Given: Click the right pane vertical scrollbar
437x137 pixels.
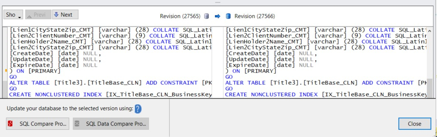Looking at the screenshot, I should coord(431,62).
